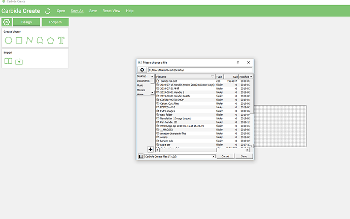The height and width of the screenshot is (219, 350).
Task: Toggle the sidebar view icon in dialog
Action: click(x=141, y=156)
